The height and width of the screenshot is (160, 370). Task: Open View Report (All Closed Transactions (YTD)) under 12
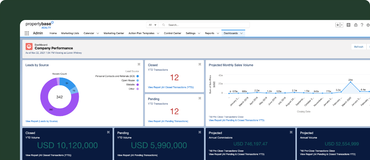[x=171, y=87]
